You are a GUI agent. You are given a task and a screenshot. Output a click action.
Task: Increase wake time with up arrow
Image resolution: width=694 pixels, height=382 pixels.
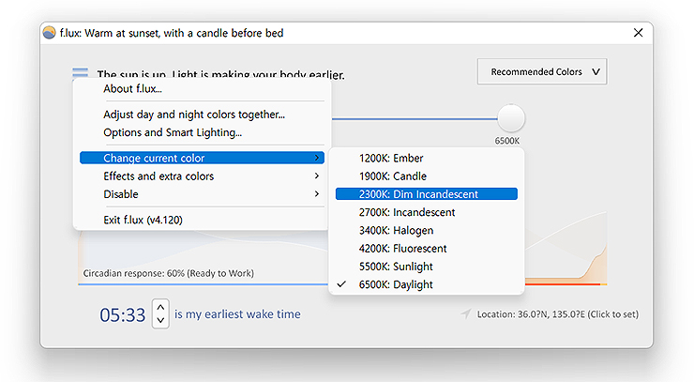point(160,307)
